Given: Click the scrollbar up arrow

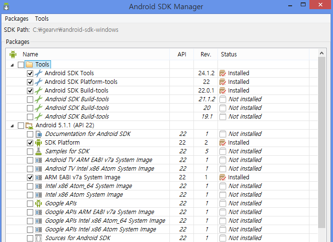Looking at the screenshot, I should point(322,53).
